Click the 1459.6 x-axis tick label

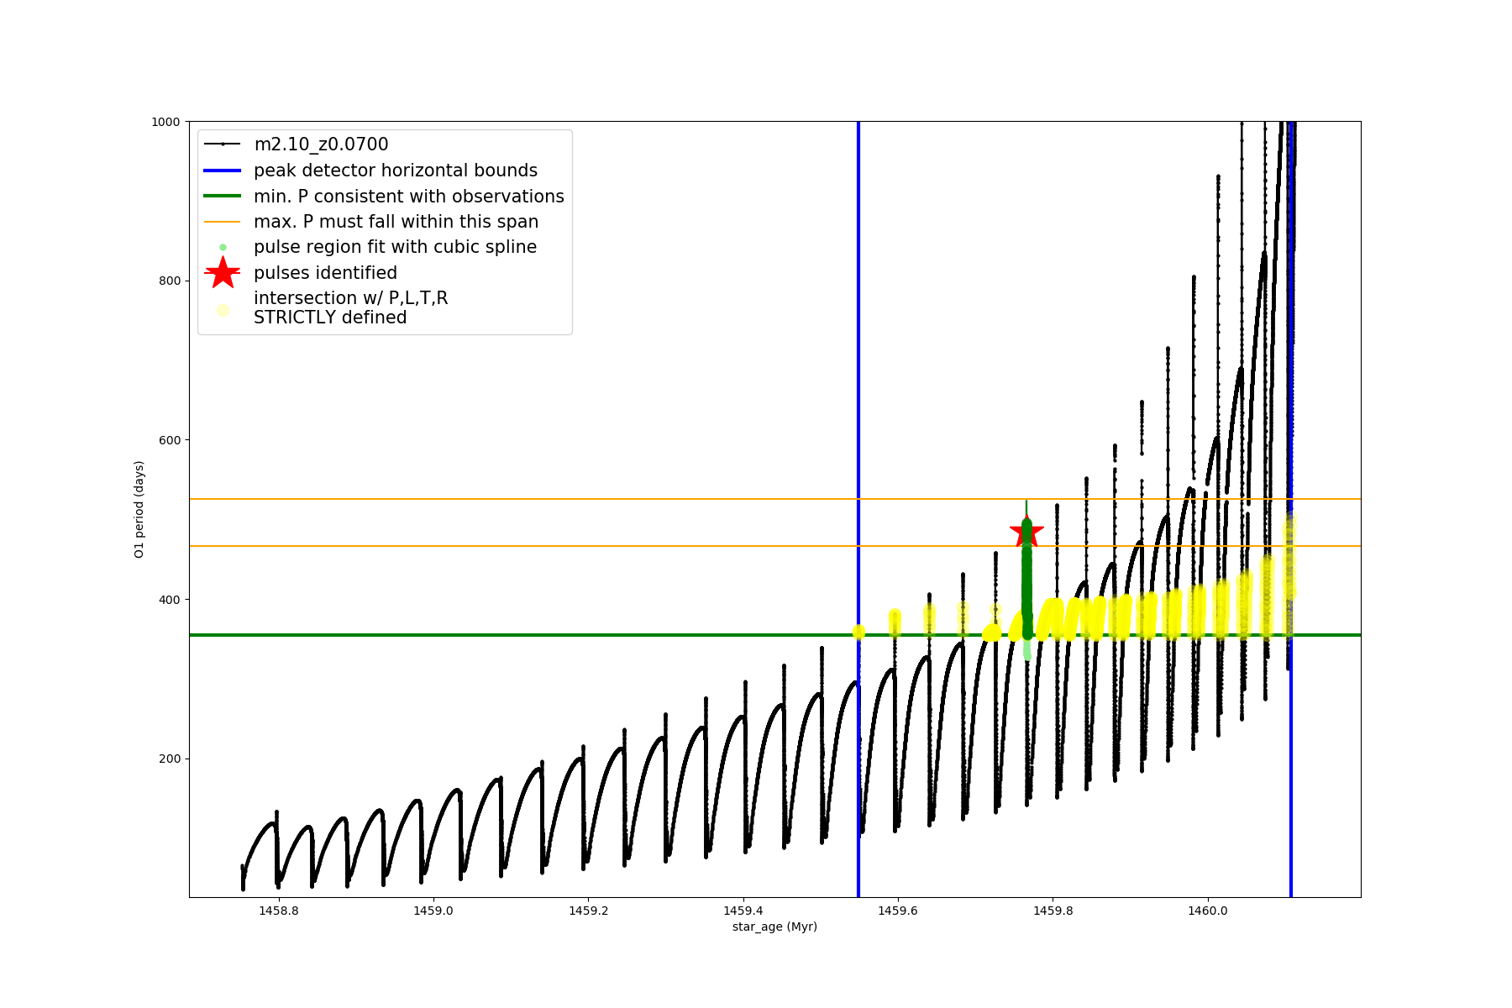tap(898, 911)
